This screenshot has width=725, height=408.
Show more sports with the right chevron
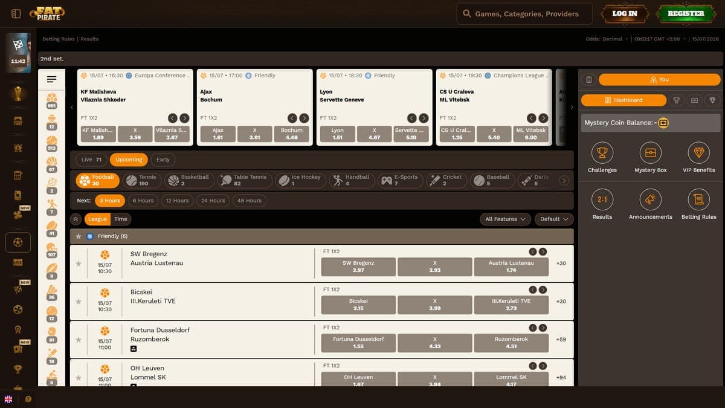point(564,180)
